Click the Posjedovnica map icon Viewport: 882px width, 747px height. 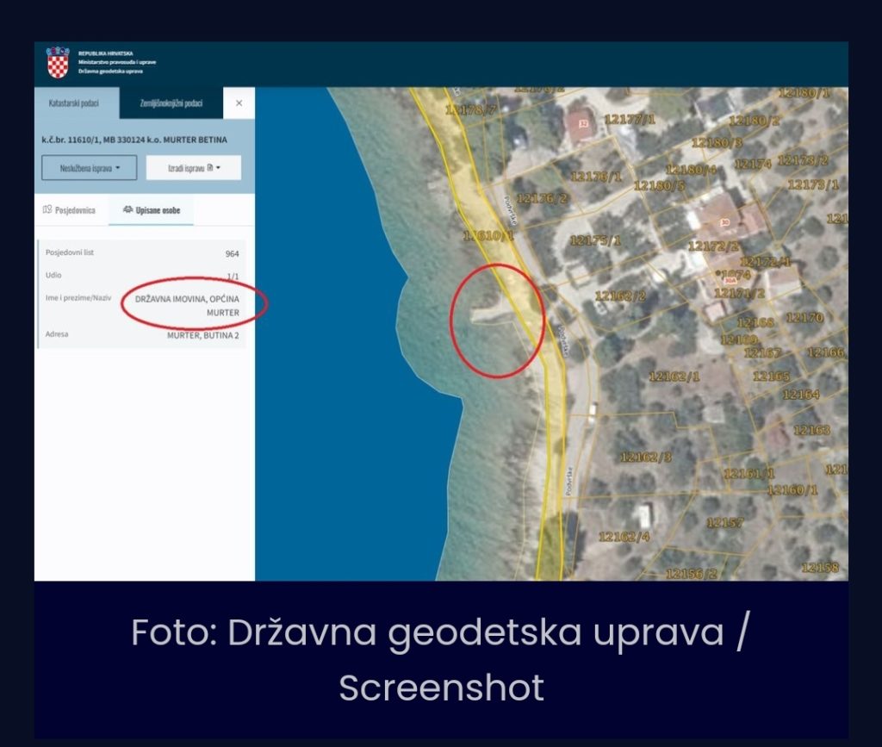47,209
